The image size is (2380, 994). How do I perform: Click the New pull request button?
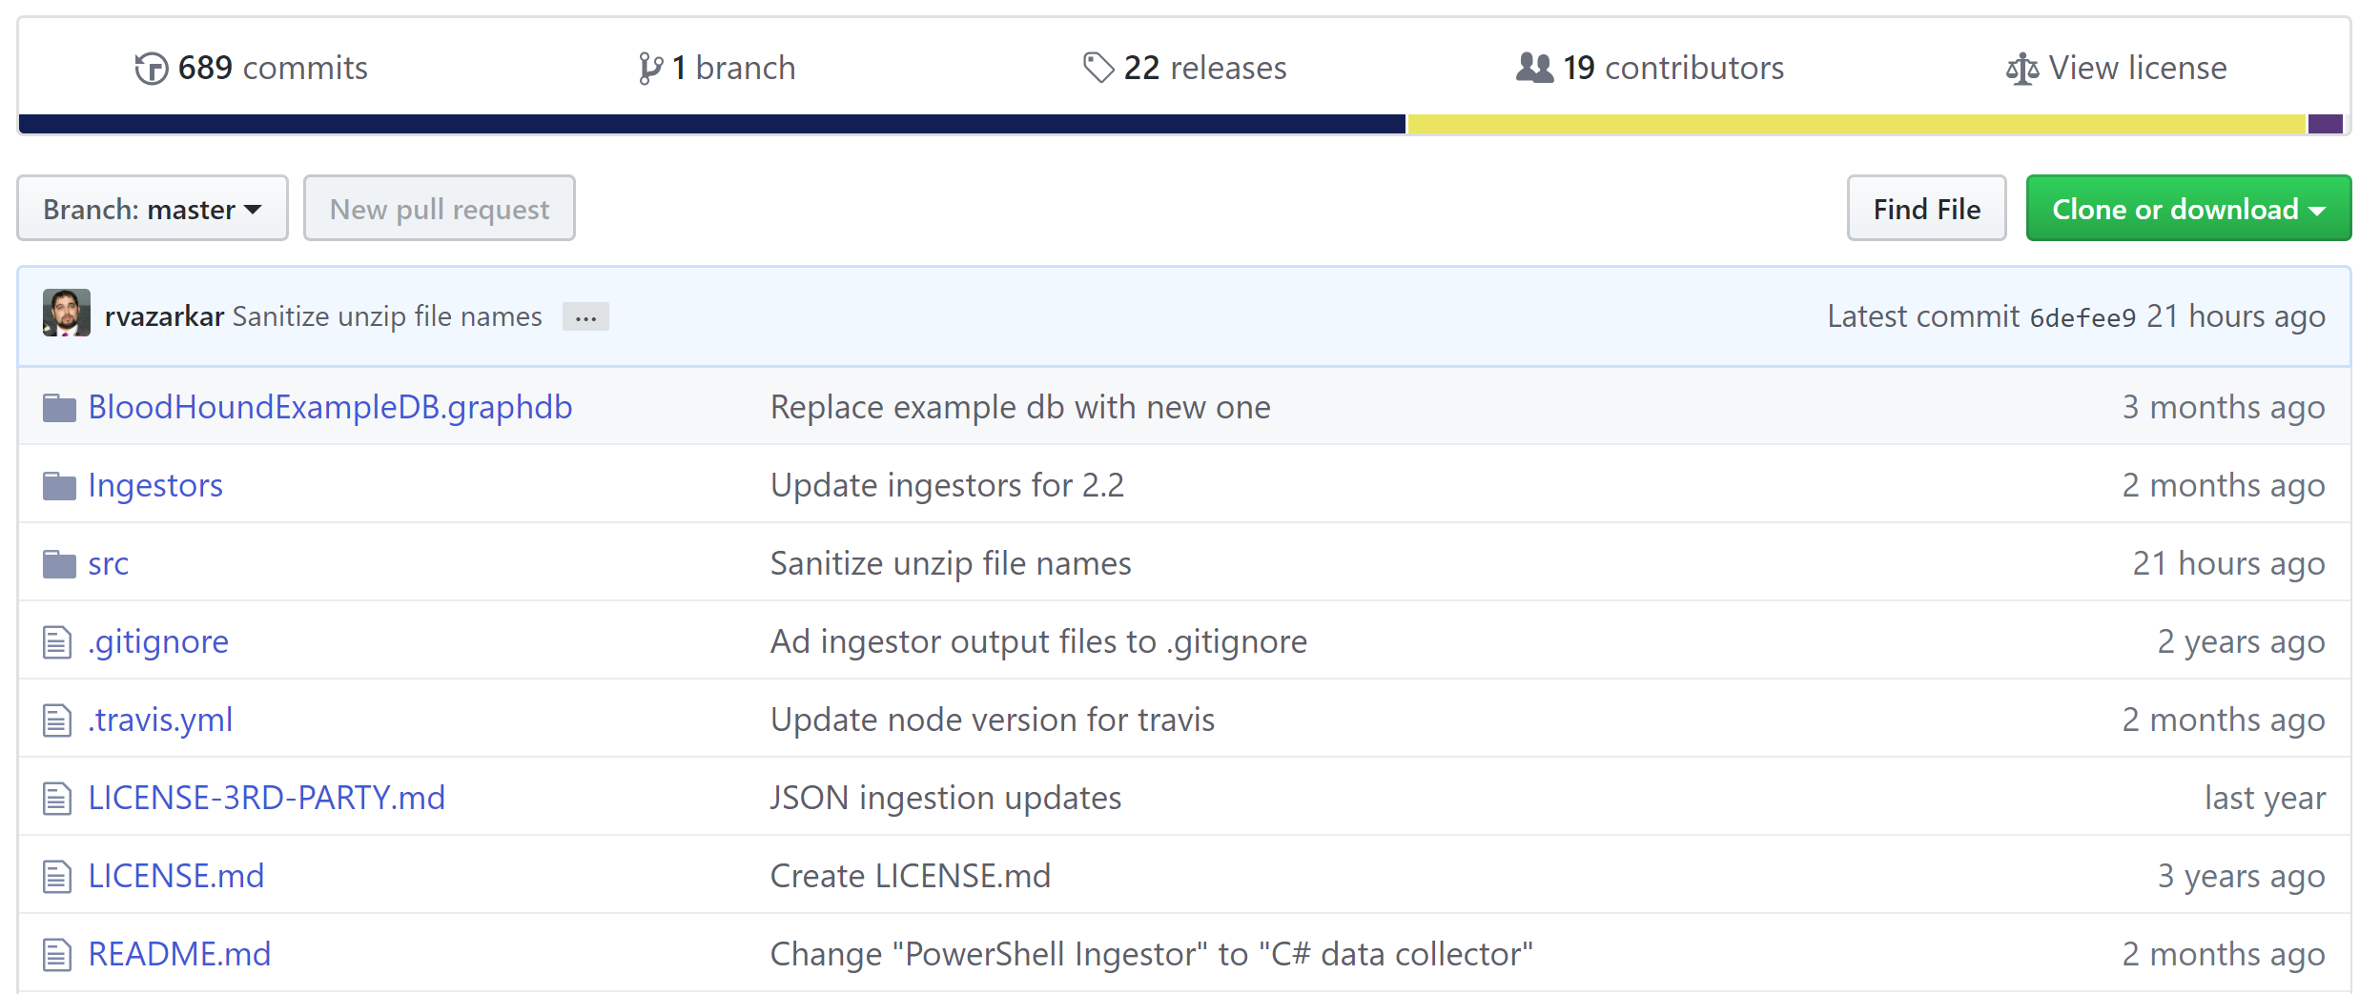(440, 208)
